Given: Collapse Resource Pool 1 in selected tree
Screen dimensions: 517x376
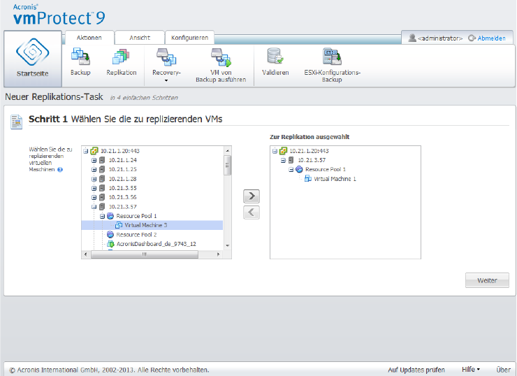Looking at the screenshot, I should (x=291, y=169).
